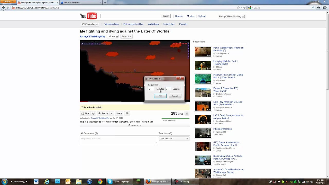
Task: Bookmark this page using the star icon
Action: [238, 8]
